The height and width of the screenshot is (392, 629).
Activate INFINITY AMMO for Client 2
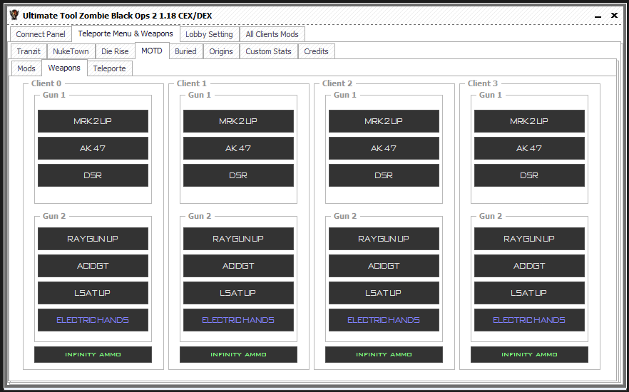[384, 354]
